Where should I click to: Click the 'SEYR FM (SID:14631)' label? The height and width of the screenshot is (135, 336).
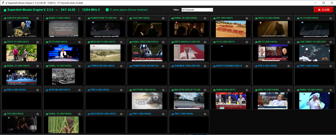click(x=59, y=90)
